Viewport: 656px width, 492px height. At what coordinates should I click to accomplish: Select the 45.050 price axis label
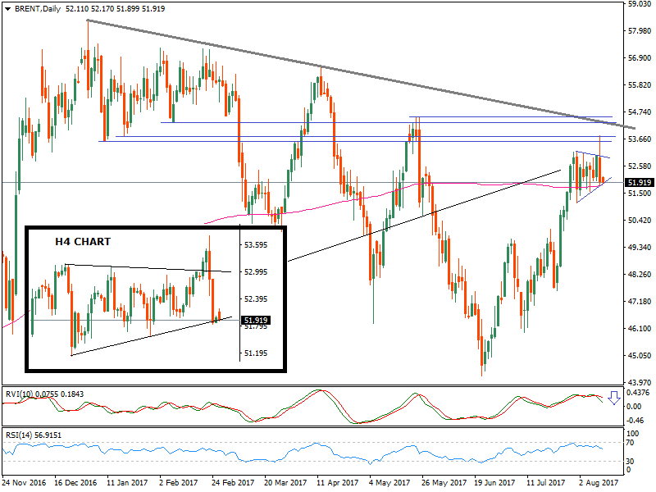(640, 356)
